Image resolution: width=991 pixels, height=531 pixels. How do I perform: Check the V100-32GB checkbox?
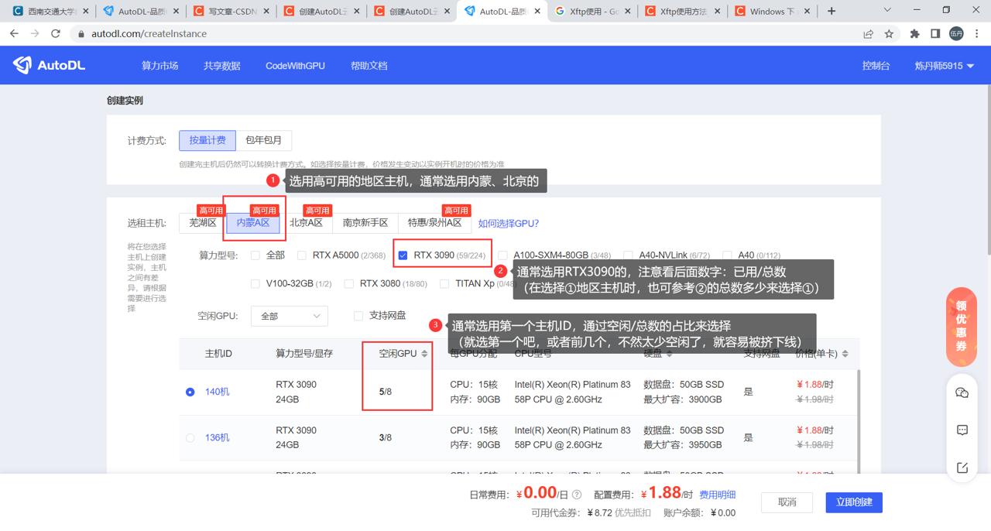click(255, 284)
